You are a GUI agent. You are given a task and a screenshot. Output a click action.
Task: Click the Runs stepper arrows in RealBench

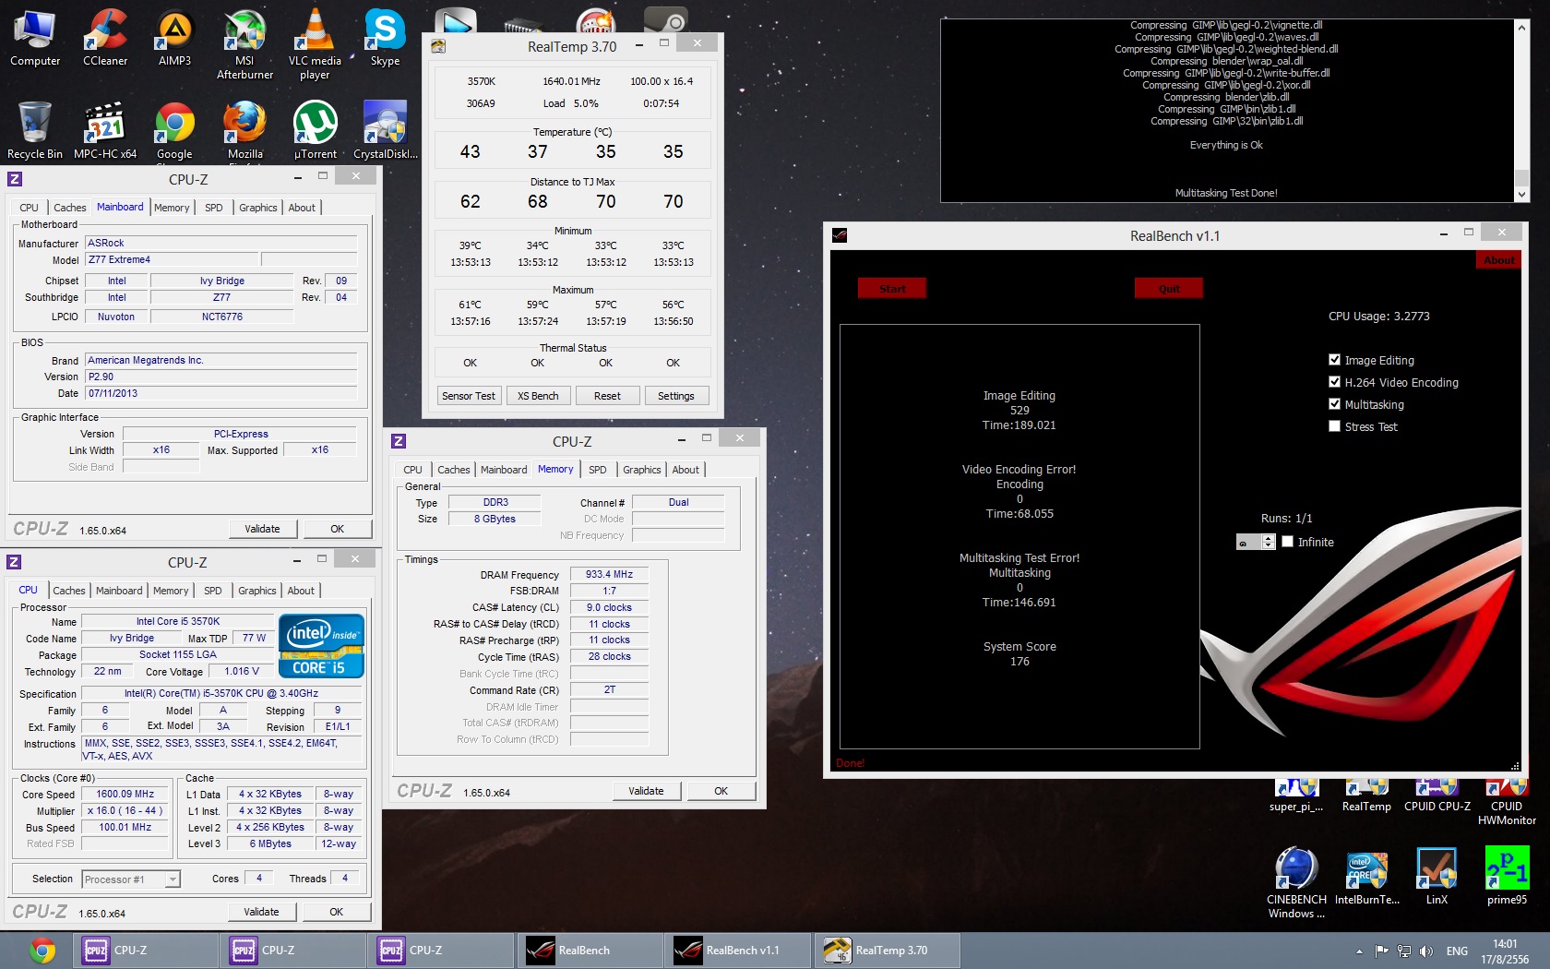click(x=1269, y=542)
